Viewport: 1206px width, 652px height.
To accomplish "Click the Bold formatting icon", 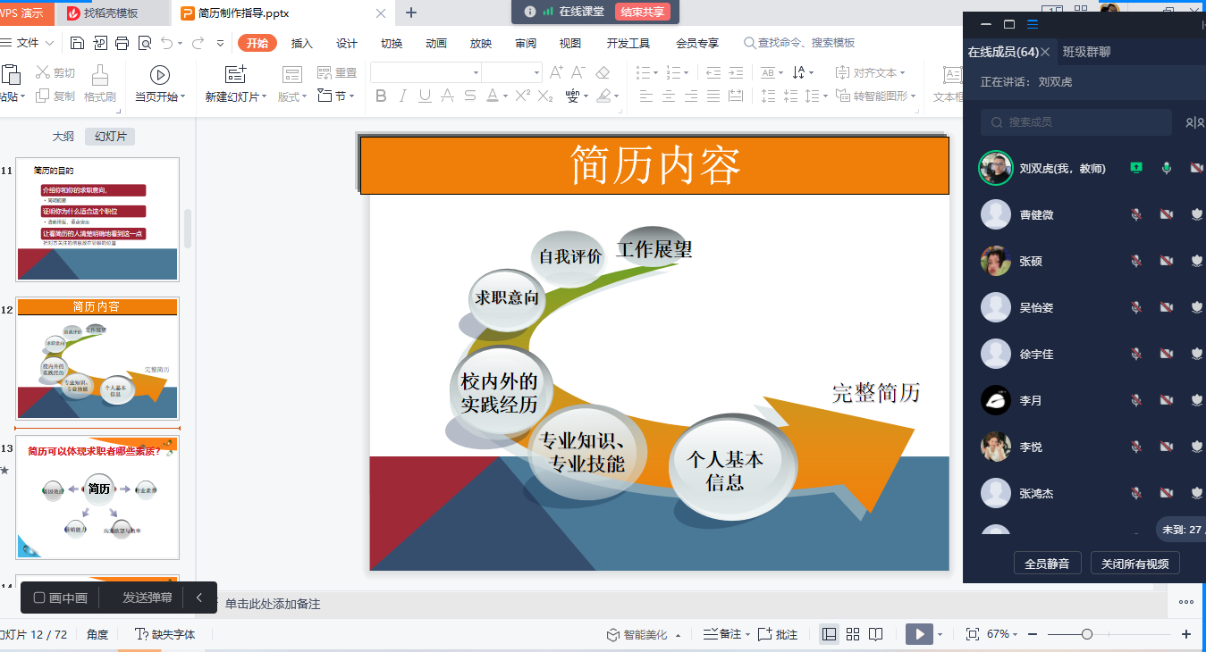I will 381,96.
